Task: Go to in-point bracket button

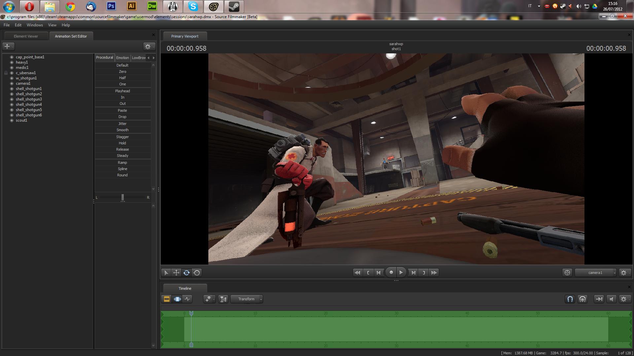Action: click(x=368, y=273)
